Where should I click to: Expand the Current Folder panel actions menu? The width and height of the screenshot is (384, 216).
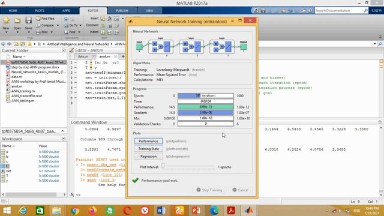[x=64, y=50]
